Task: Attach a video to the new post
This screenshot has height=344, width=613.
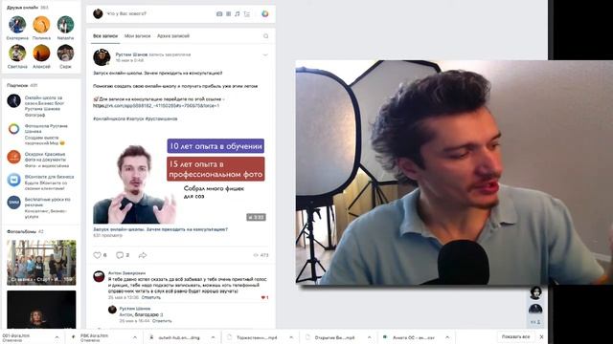Action: tap(228, 13)
